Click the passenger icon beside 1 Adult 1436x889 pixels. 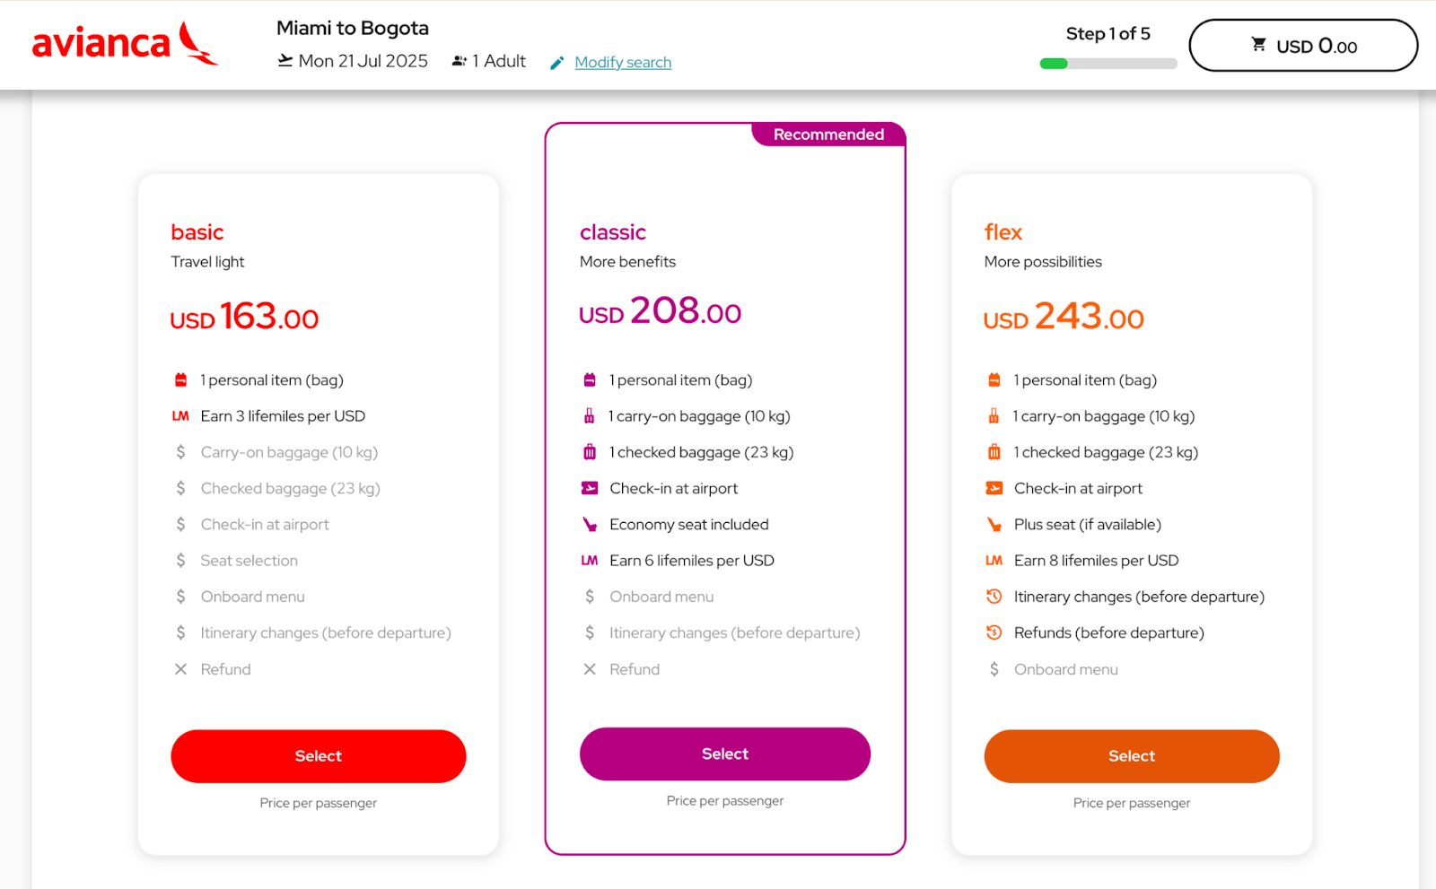[460, 61]
